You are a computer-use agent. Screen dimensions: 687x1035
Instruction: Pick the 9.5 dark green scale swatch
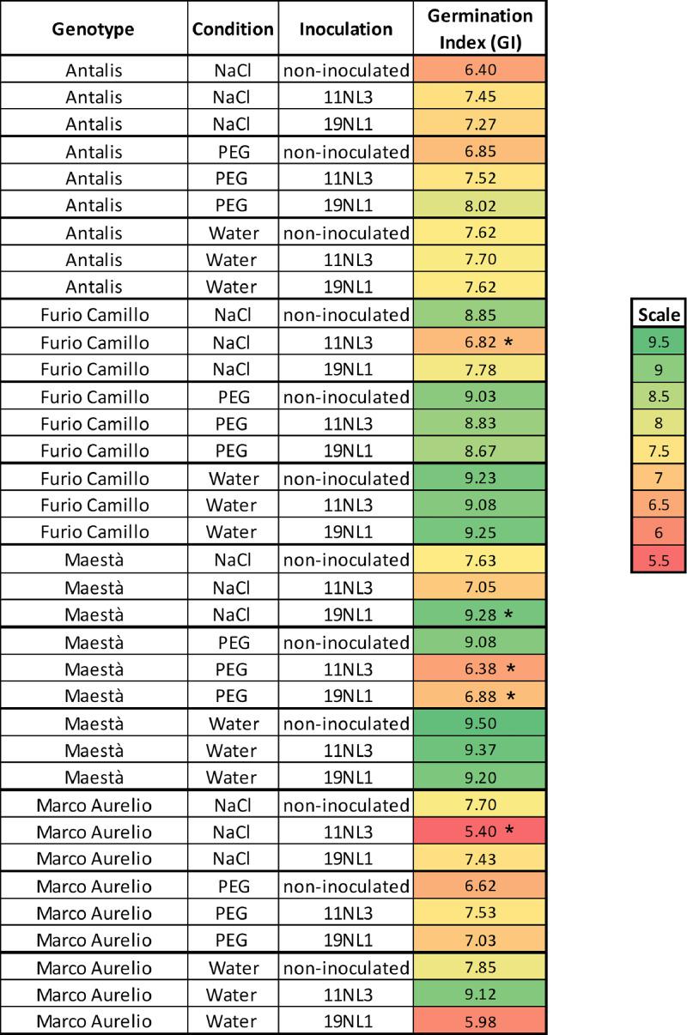(659, 342)
